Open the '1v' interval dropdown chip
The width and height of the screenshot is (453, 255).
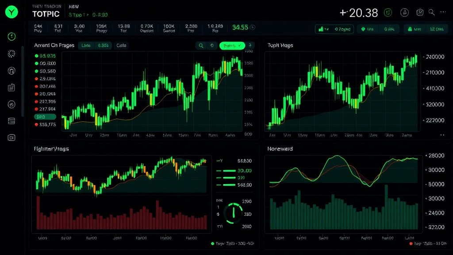pyautogui.click(x=334, y=29)
